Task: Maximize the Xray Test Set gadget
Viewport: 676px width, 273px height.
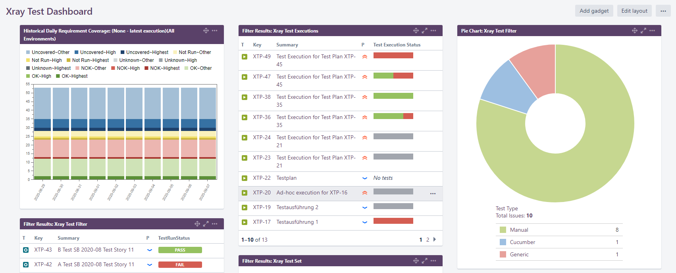Action: [425, 261]
